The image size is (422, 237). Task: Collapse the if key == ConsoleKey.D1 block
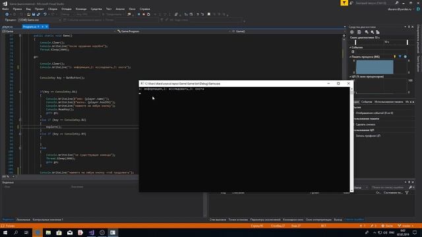click(x=20, y=92)
